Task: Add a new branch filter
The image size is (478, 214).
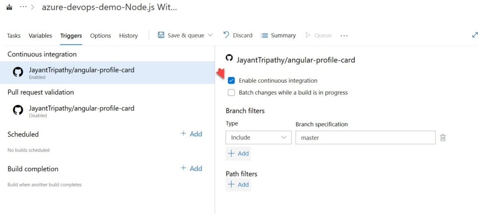Action: tap(238, 153)
